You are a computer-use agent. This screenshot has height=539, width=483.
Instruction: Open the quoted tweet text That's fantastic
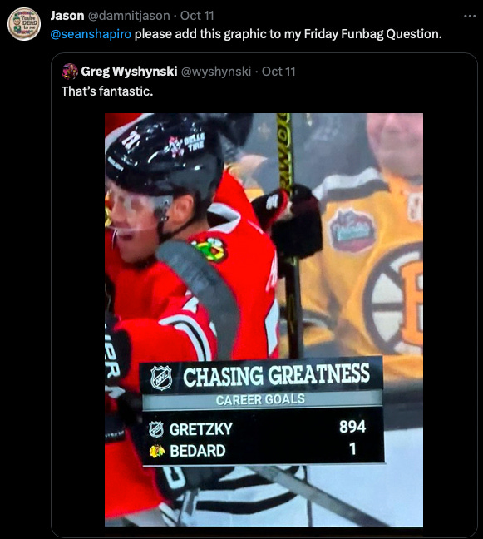pos(107,91)
